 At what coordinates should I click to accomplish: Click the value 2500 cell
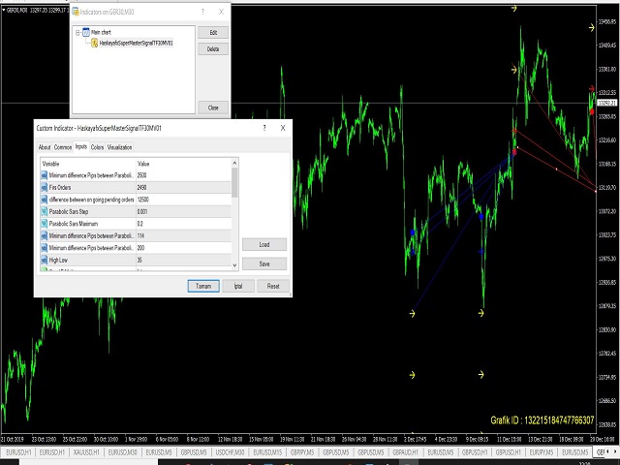click(x=183, y=175)
